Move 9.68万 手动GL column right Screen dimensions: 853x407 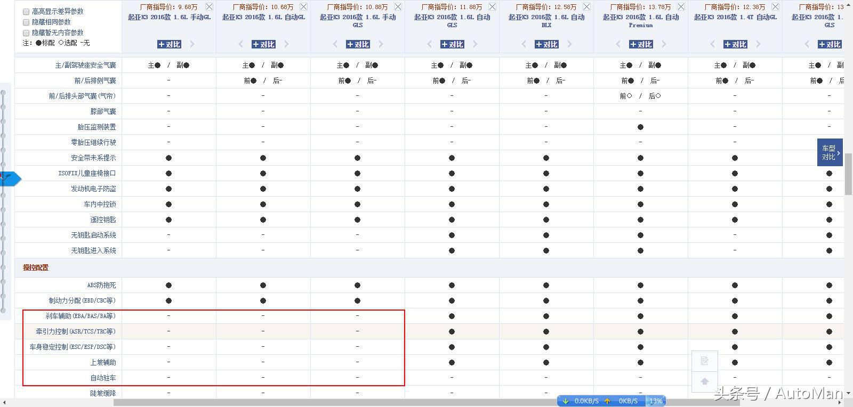coord(192,44)
